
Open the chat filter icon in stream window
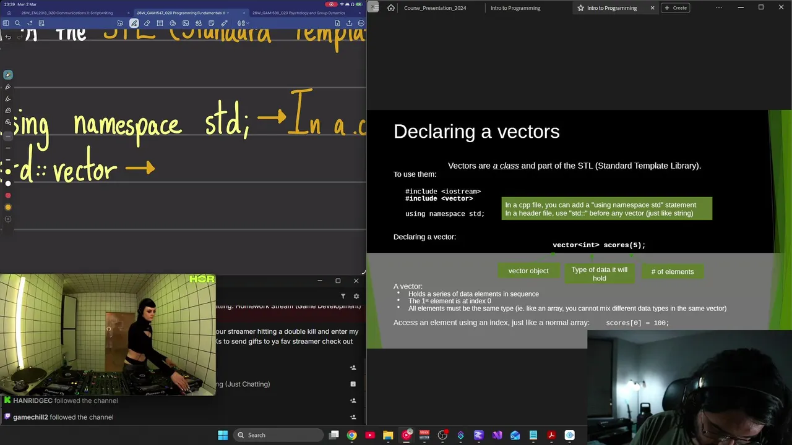coord(343,296)
